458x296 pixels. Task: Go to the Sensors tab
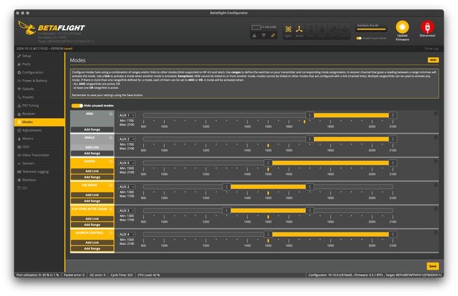click(x=39, y=163)
